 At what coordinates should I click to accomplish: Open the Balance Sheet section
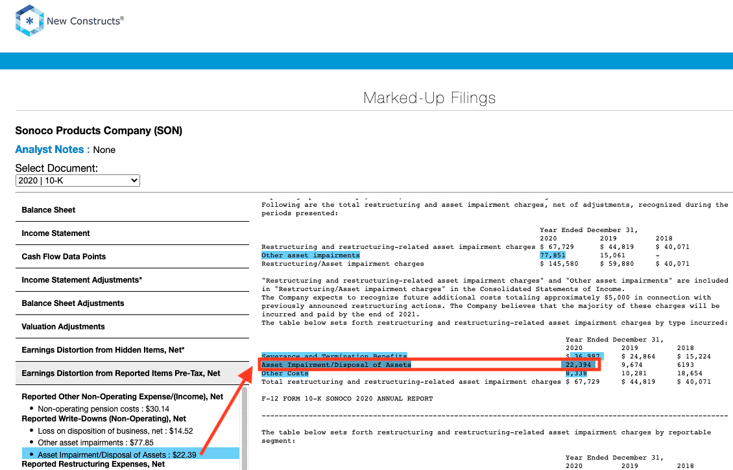[x=132, y=210]
